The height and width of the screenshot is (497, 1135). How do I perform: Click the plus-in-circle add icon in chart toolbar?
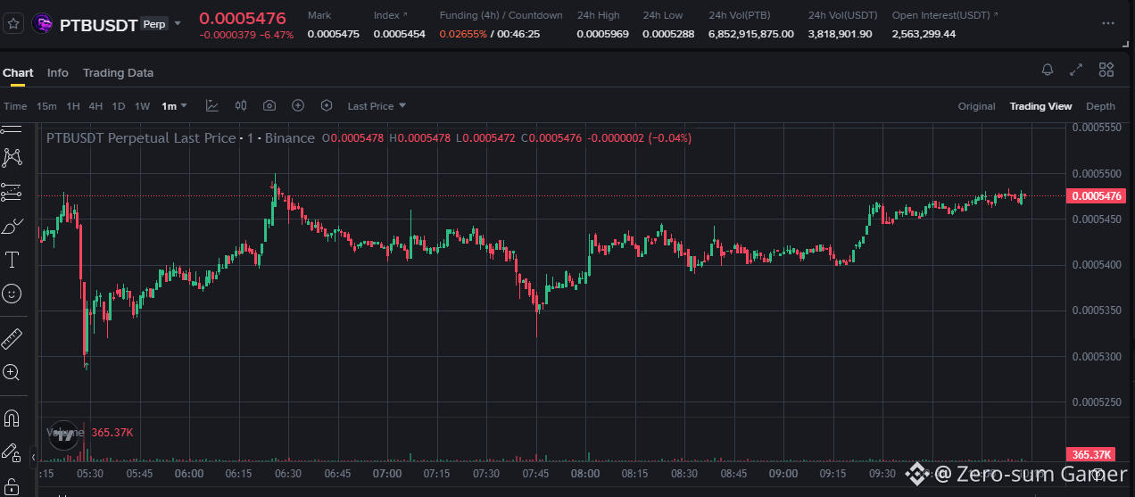tap(298, 105)
